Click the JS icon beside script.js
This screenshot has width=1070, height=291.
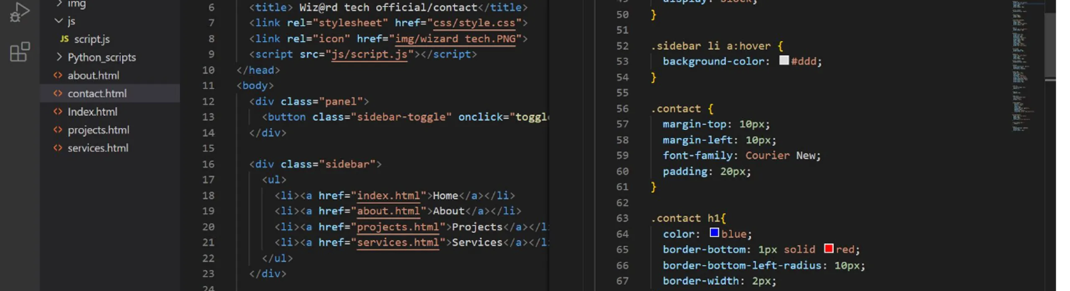64,39
